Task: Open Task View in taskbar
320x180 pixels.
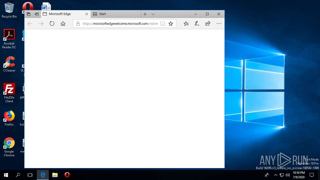Action: click(x=30, y=175)
